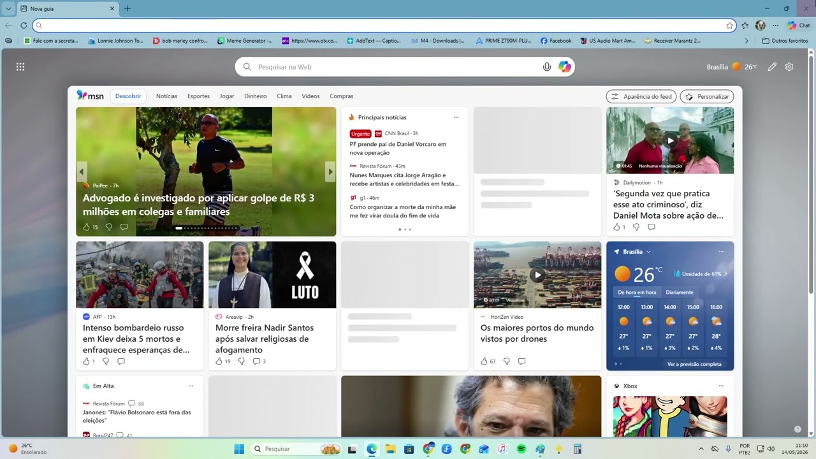Show hidden system tray icons
This screenshot has height=459, width=816.
pos(701,449)
